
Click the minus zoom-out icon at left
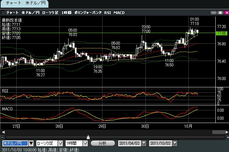2,137
